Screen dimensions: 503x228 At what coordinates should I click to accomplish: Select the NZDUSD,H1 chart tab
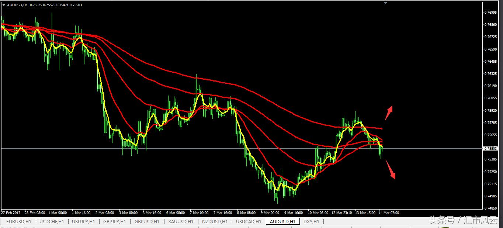215,221
